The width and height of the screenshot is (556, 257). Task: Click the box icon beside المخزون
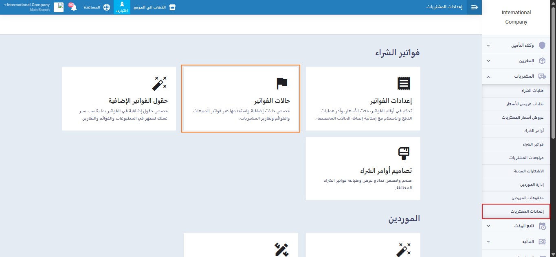point(542,61)
